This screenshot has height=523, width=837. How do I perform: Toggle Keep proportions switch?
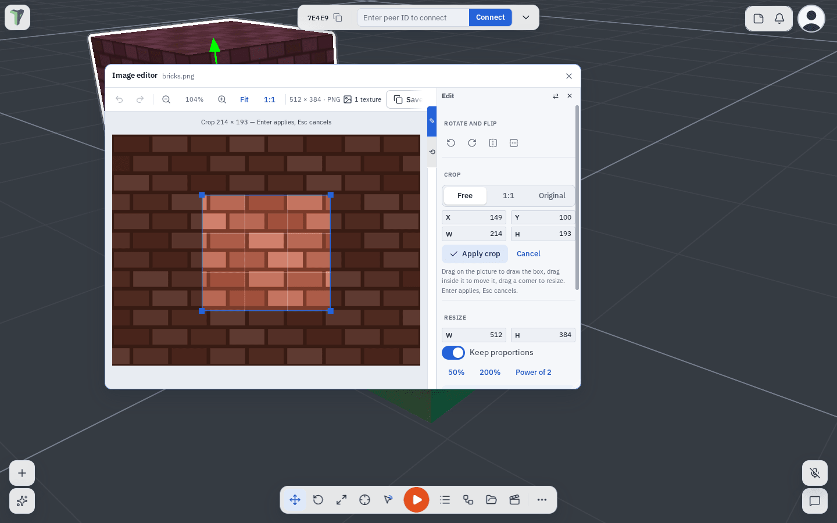(x=453, y=353)
